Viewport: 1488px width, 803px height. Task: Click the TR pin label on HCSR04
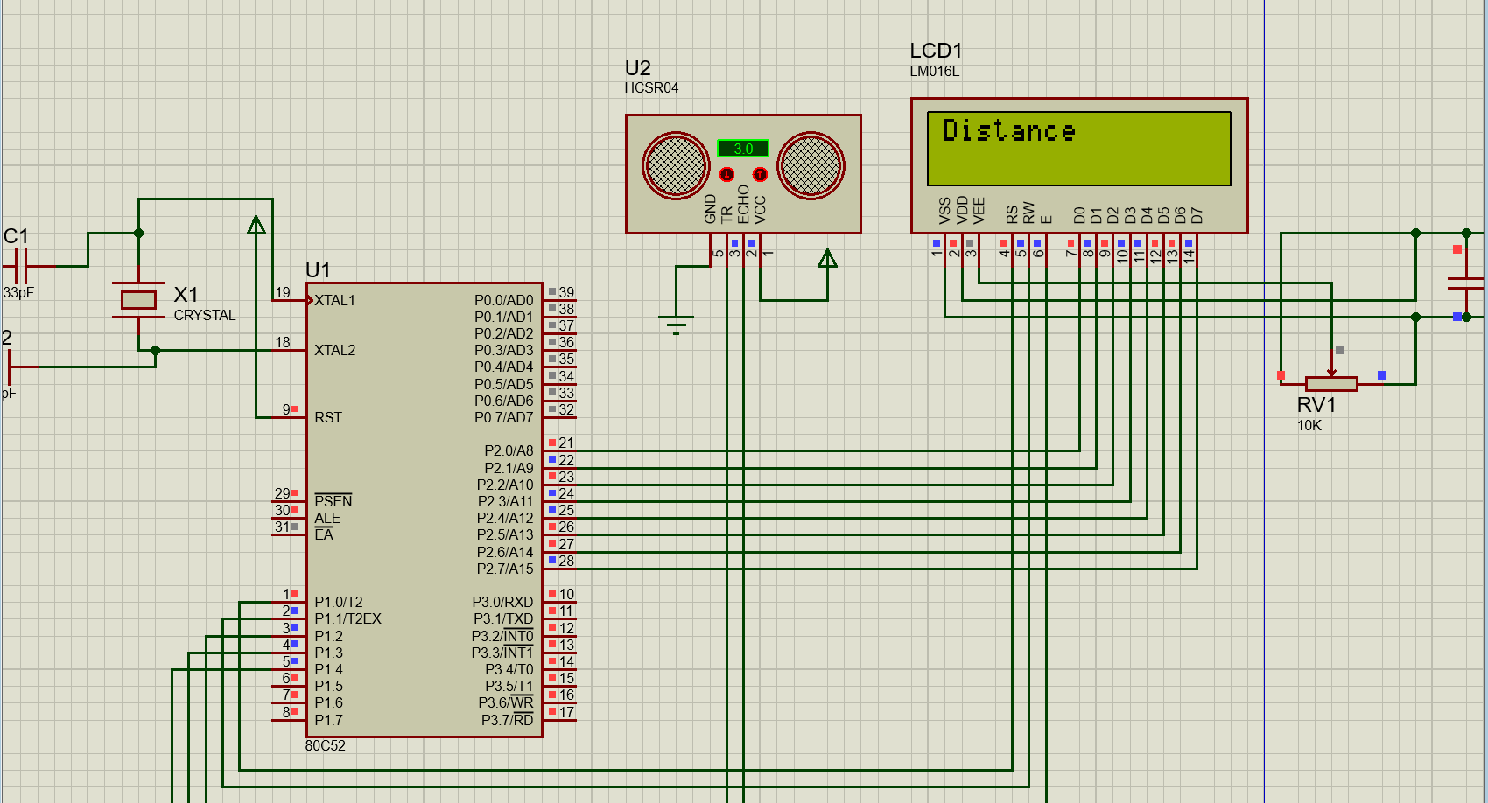click(727, 215)
